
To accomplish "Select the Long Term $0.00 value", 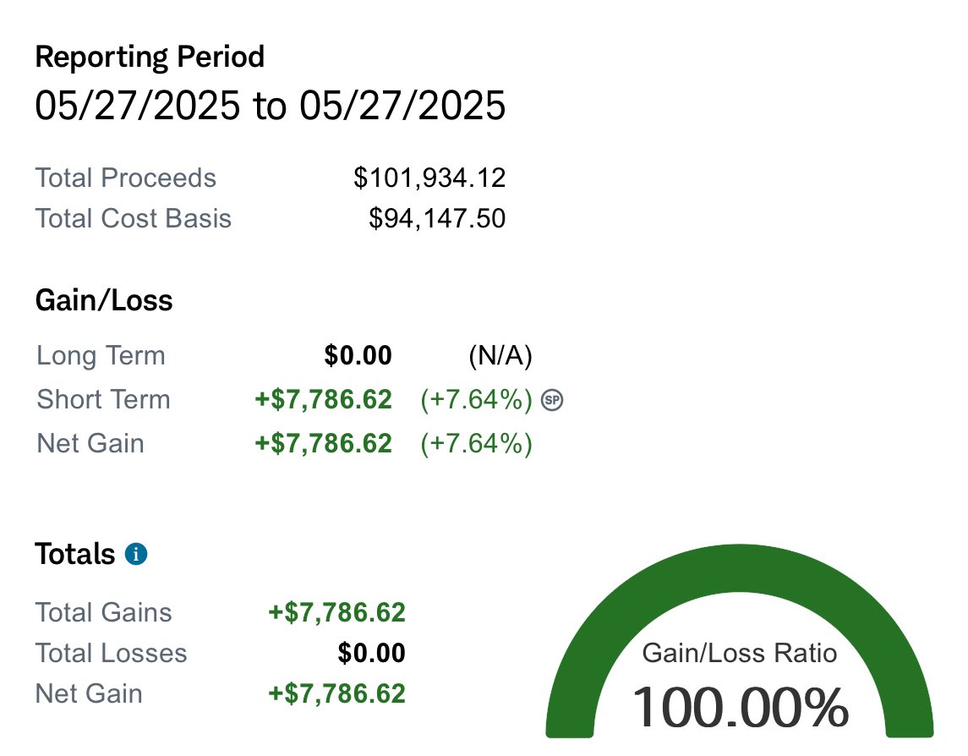I will [x=358, y=356].
